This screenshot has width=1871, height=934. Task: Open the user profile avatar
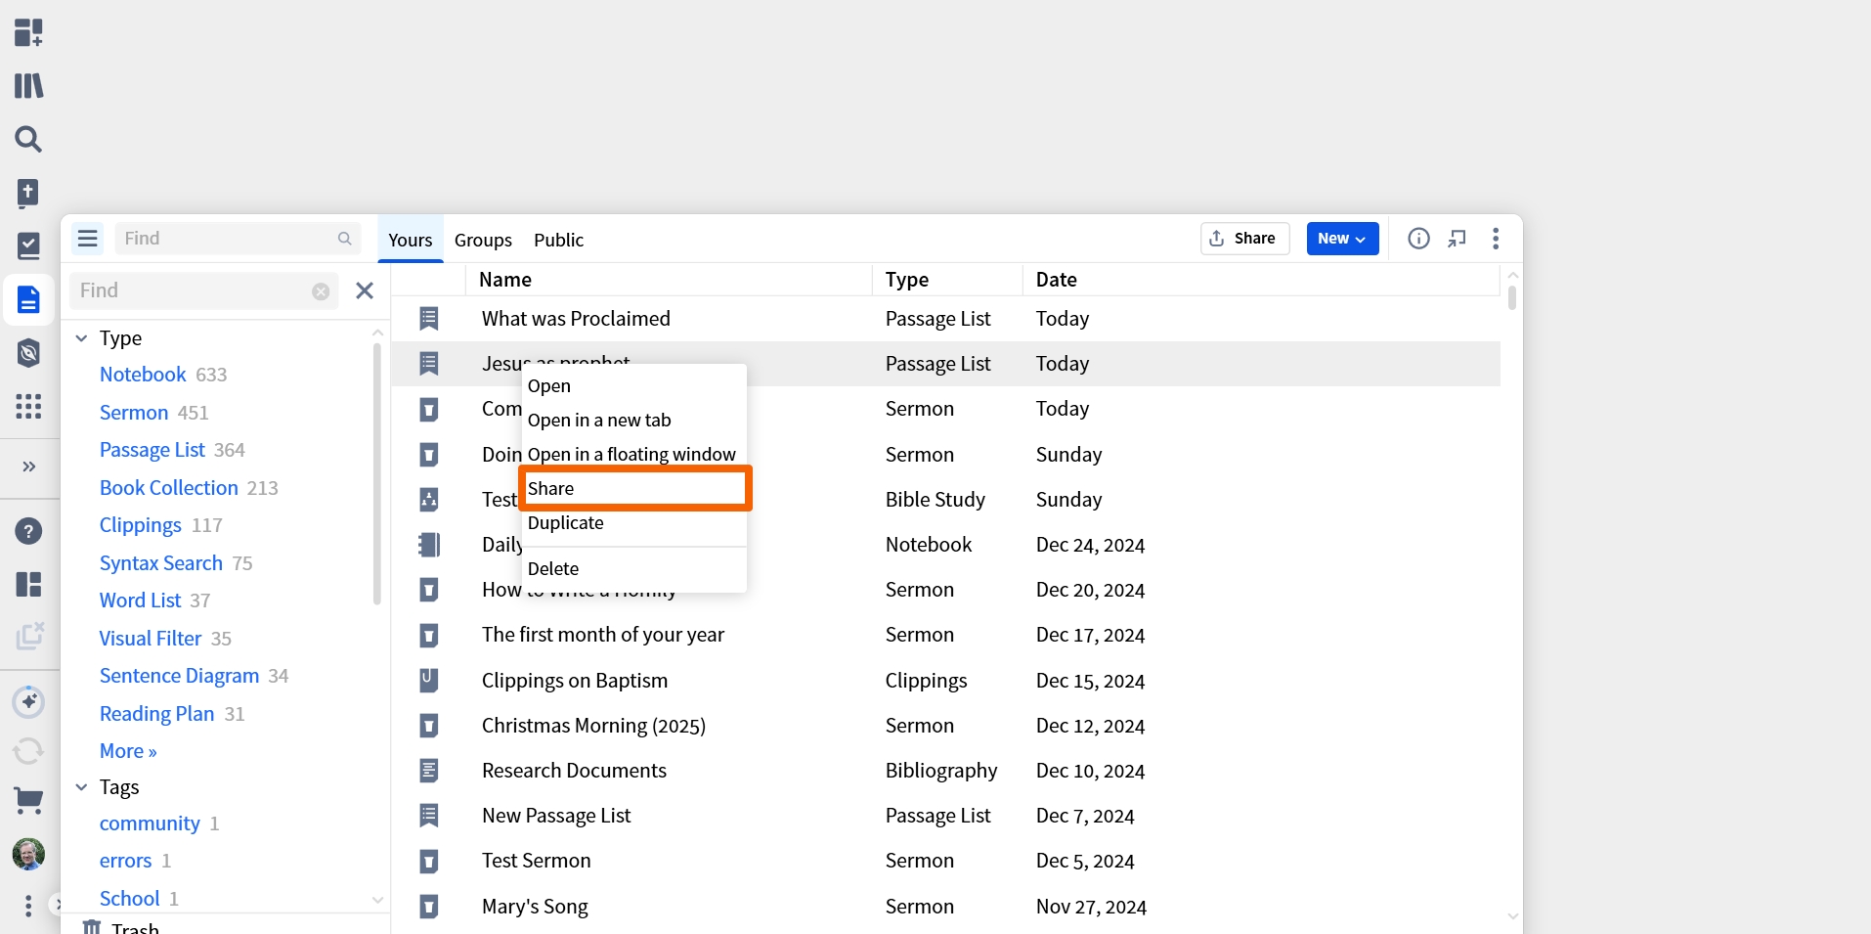28,854
